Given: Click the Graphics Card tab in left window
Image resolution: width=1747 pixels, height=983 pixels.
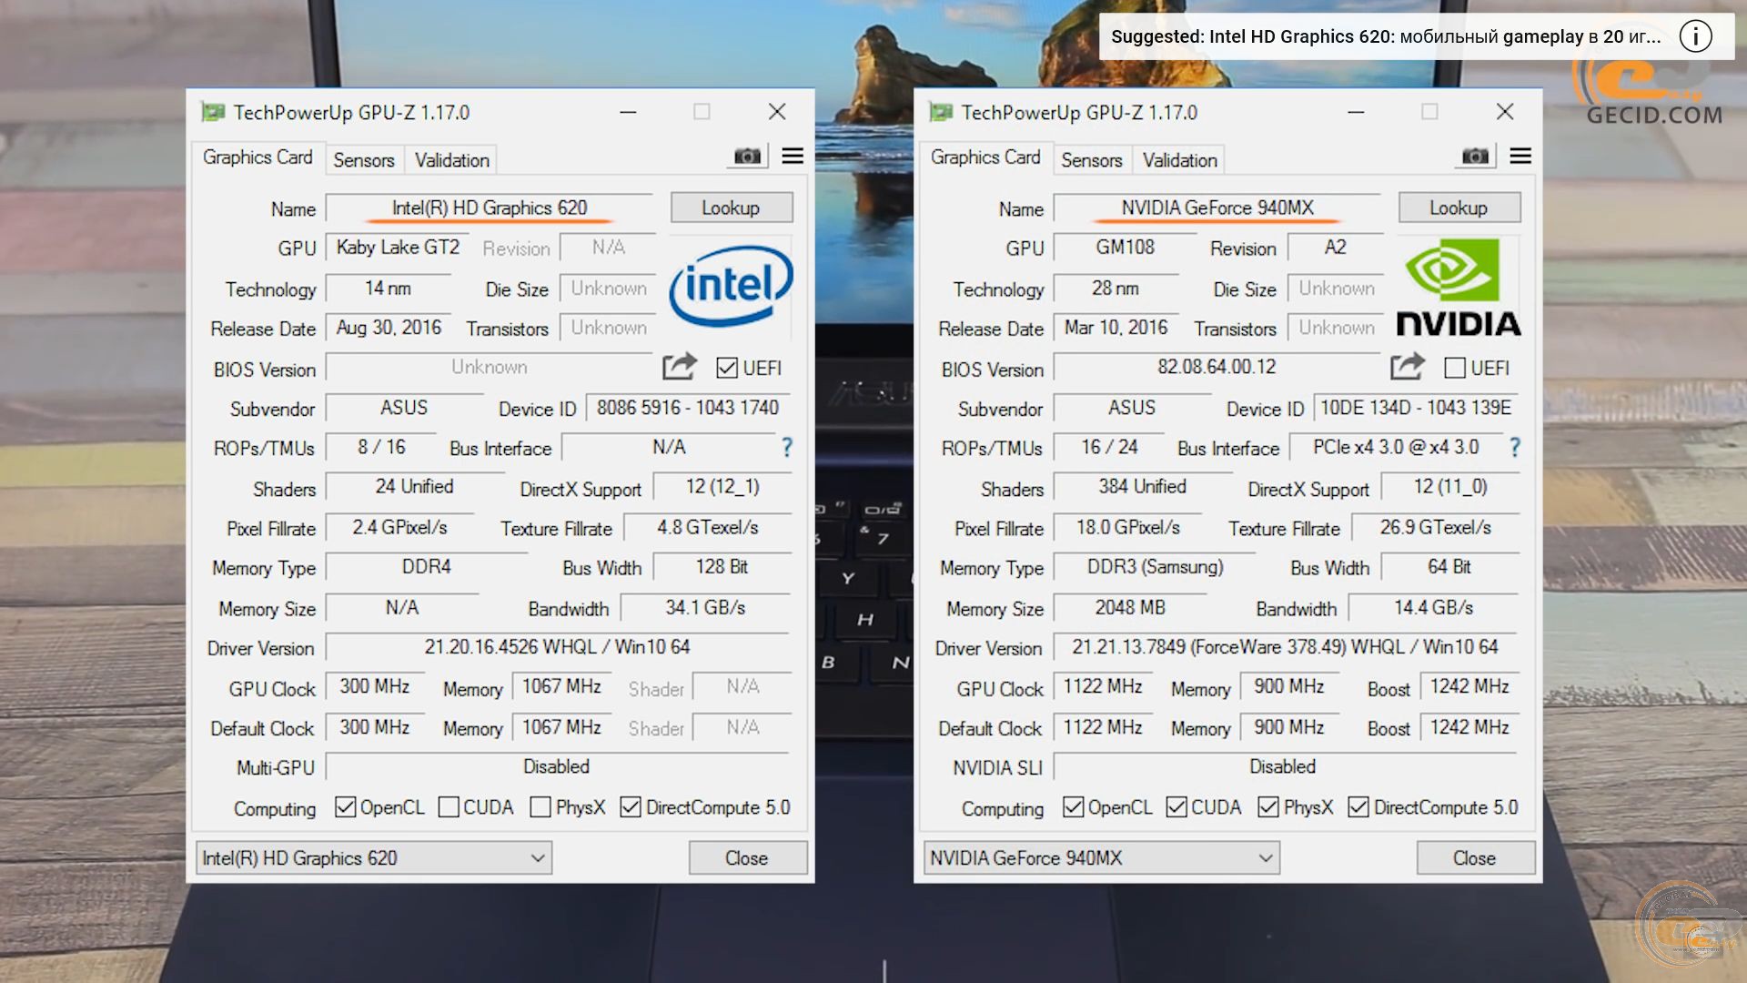Looking at the screenshot, I should pos(256,158).
